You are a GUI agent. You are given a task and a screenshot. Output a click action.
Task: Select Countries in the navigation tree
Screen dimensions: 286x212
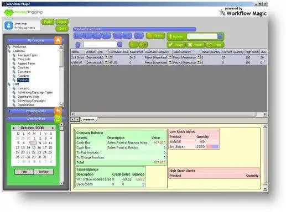coord(23,67)
